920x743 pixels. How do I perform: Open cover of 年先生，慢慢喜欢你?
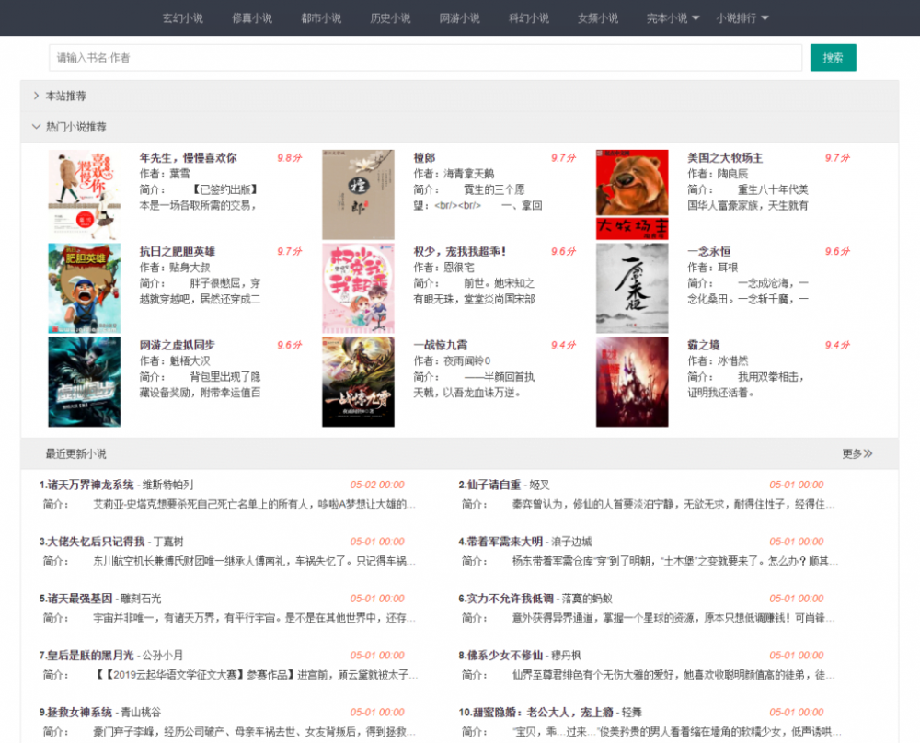tap(85, 195)
